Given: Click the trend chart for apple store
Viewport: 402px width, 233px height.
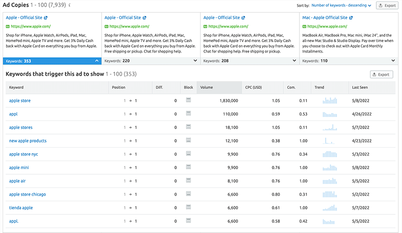Looking at the screenshot, I should pyautogui.click(x=330, y=100).
